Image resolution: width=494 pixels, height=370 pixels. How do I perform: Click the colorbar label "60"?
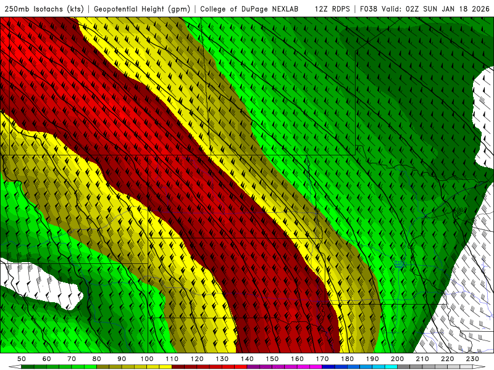47,359
